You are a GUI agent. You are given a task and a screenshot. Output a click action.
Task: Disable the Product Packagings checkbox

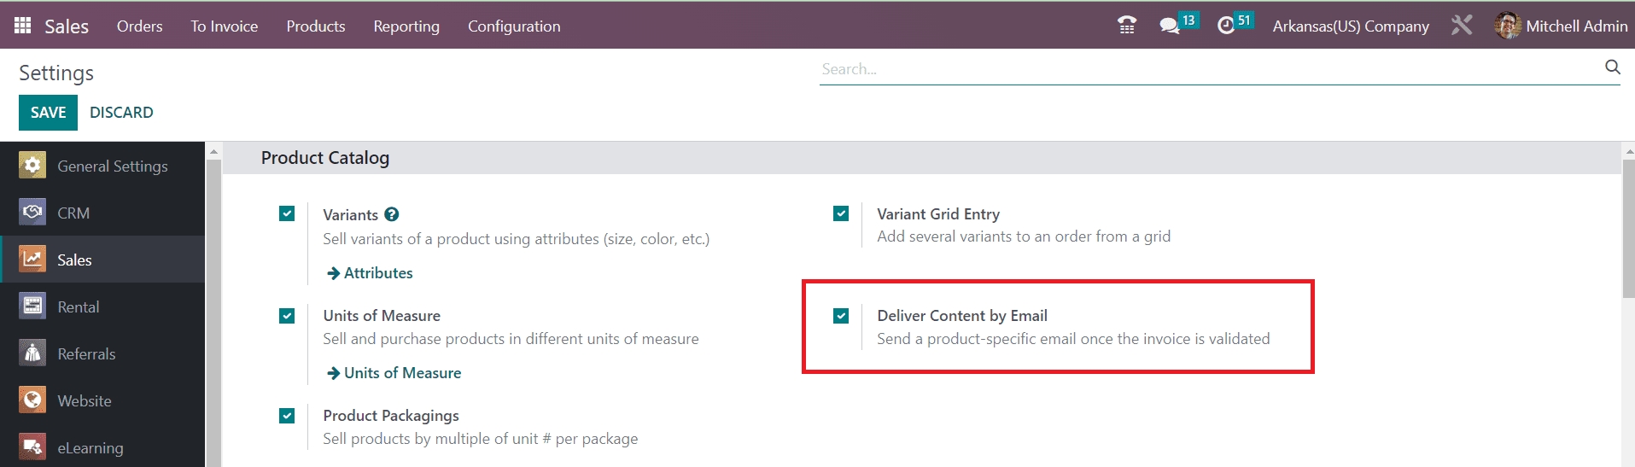(x=287, y=416)
